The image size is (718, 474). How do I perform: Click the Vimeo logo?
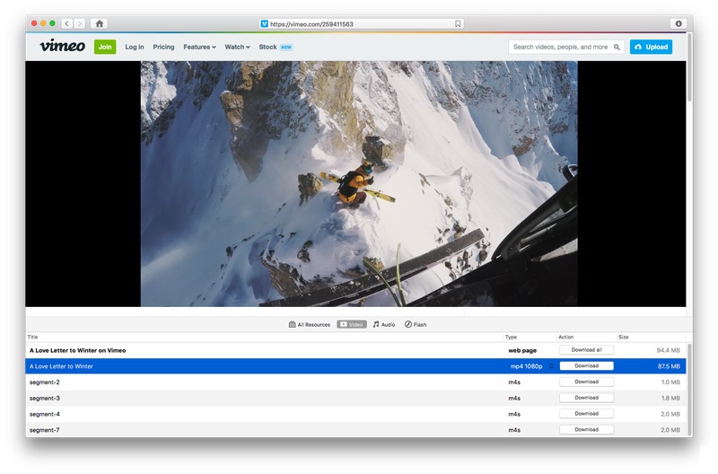point(62,46)
